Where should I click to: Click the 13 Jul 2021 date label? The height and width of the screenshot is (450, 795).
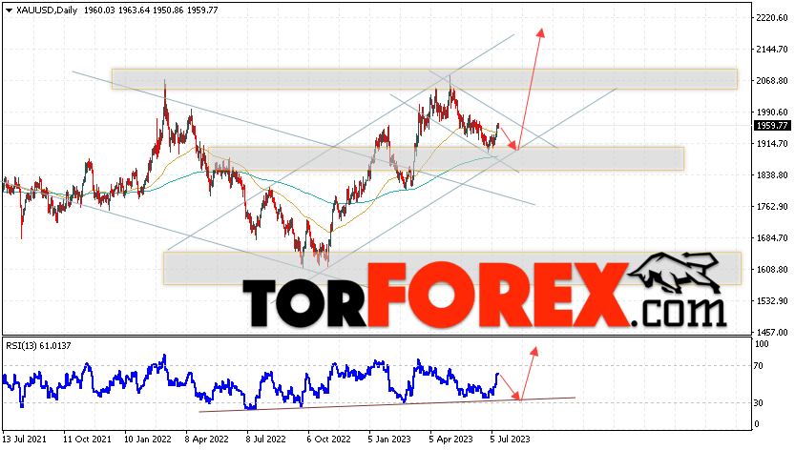point(25,439)
